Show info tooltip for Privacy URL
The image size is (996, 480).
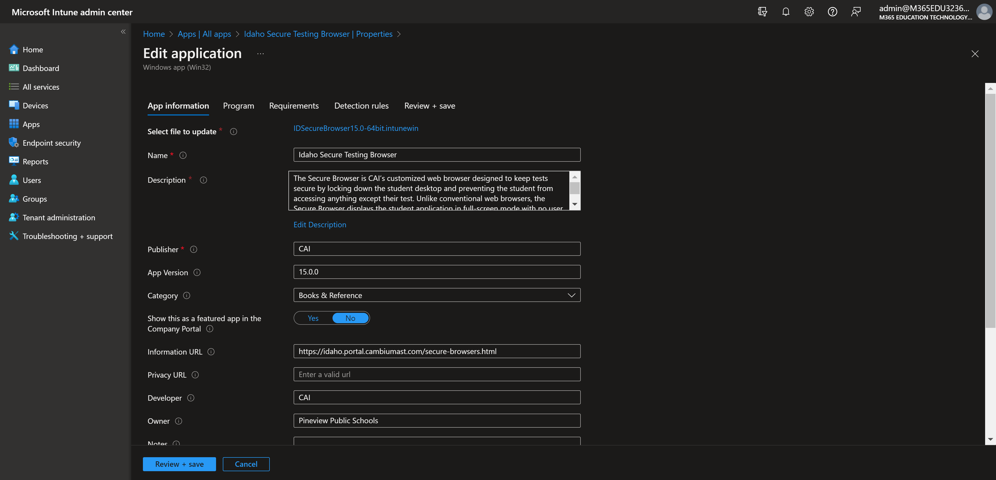[195, 375]
